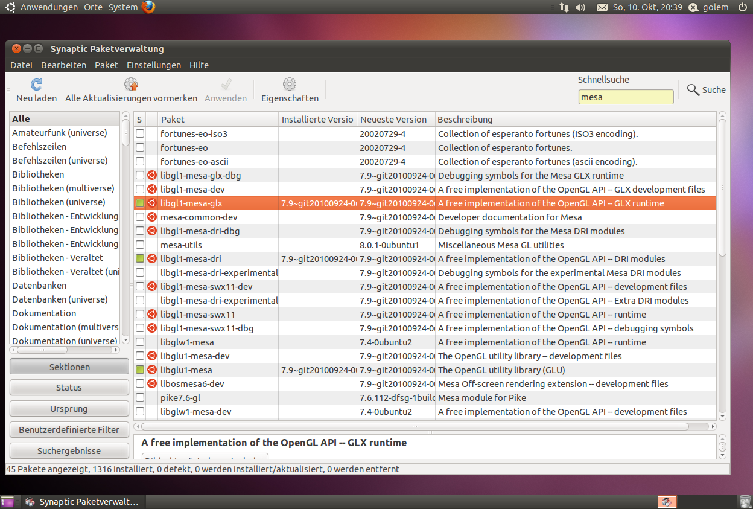The image size is (753, 509).
Task: Click Synaptic Paketverwaltung taskbar entry
Action: 82,502
